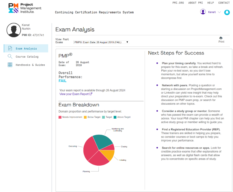Click the 26 August 2019 exam date value

[x=82, y=64]
